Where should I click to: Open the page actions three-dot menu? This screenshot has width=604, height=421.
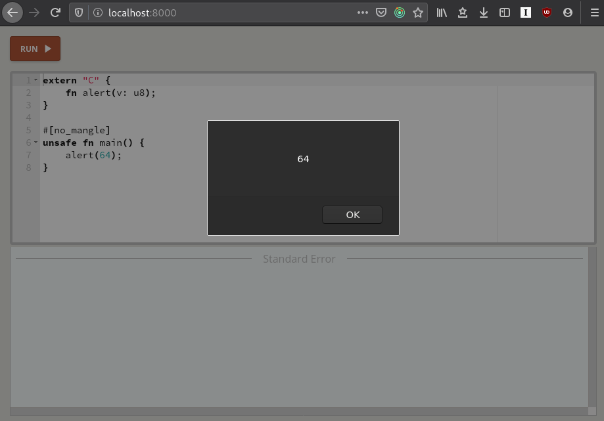(x=363, y=12)
